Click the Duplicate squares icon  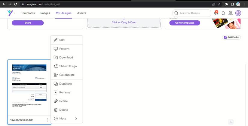56,84
